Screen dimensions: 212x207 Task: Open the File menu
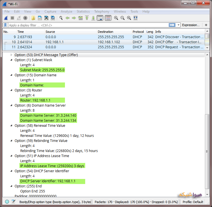(x=7, y=12)
